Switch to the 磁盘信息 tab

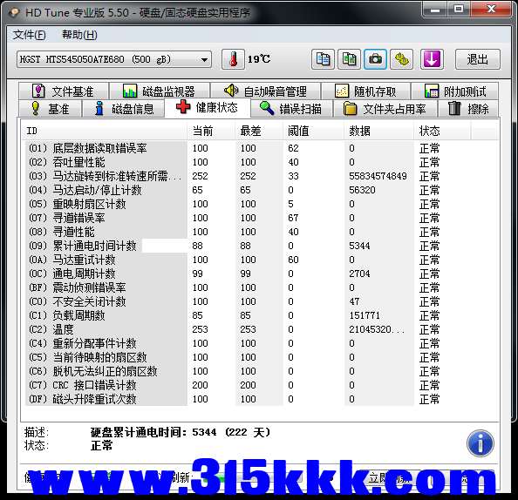124,109
